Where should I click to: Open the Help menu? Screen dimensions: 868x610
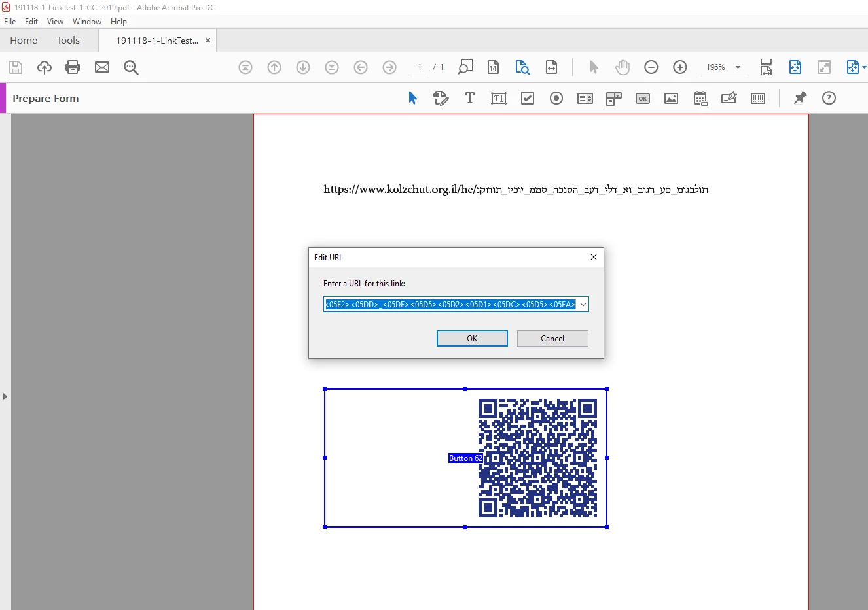[x=118, y=22]
